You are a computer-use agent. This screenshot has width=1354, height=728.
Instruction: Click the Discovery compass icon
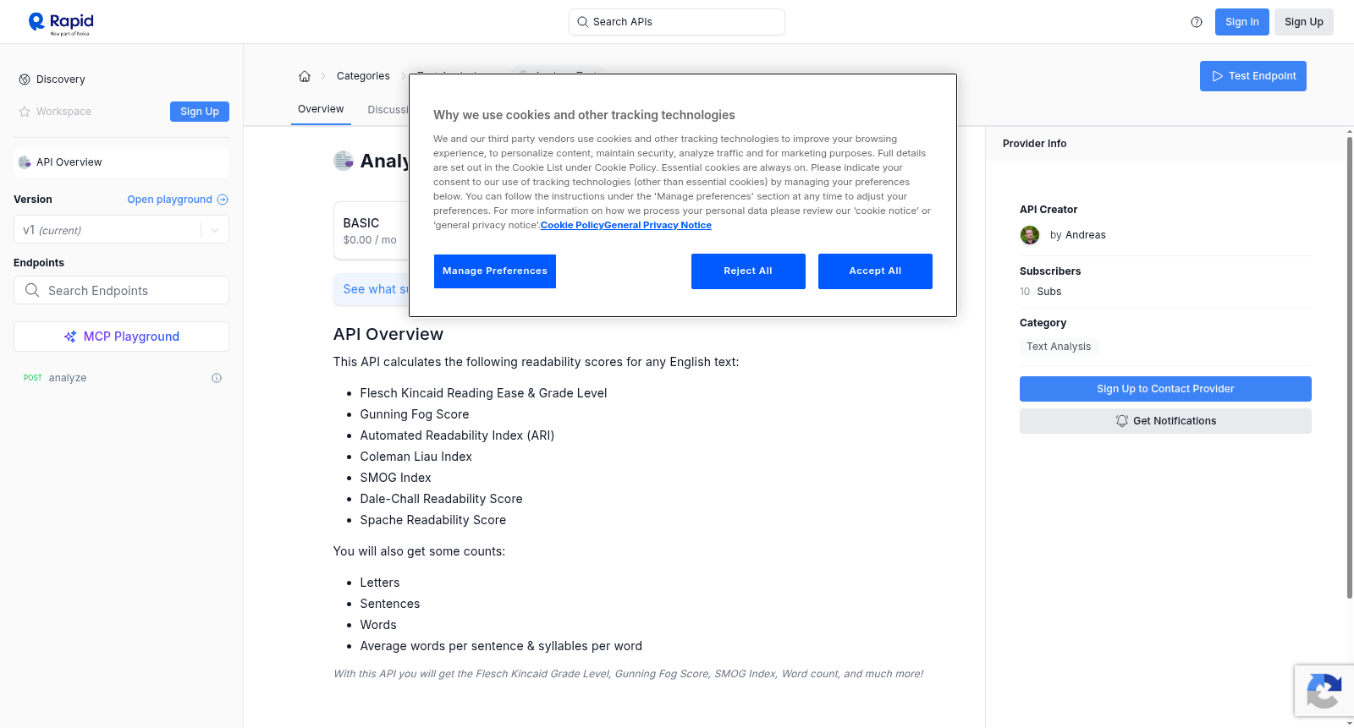(x=25, y=79)
